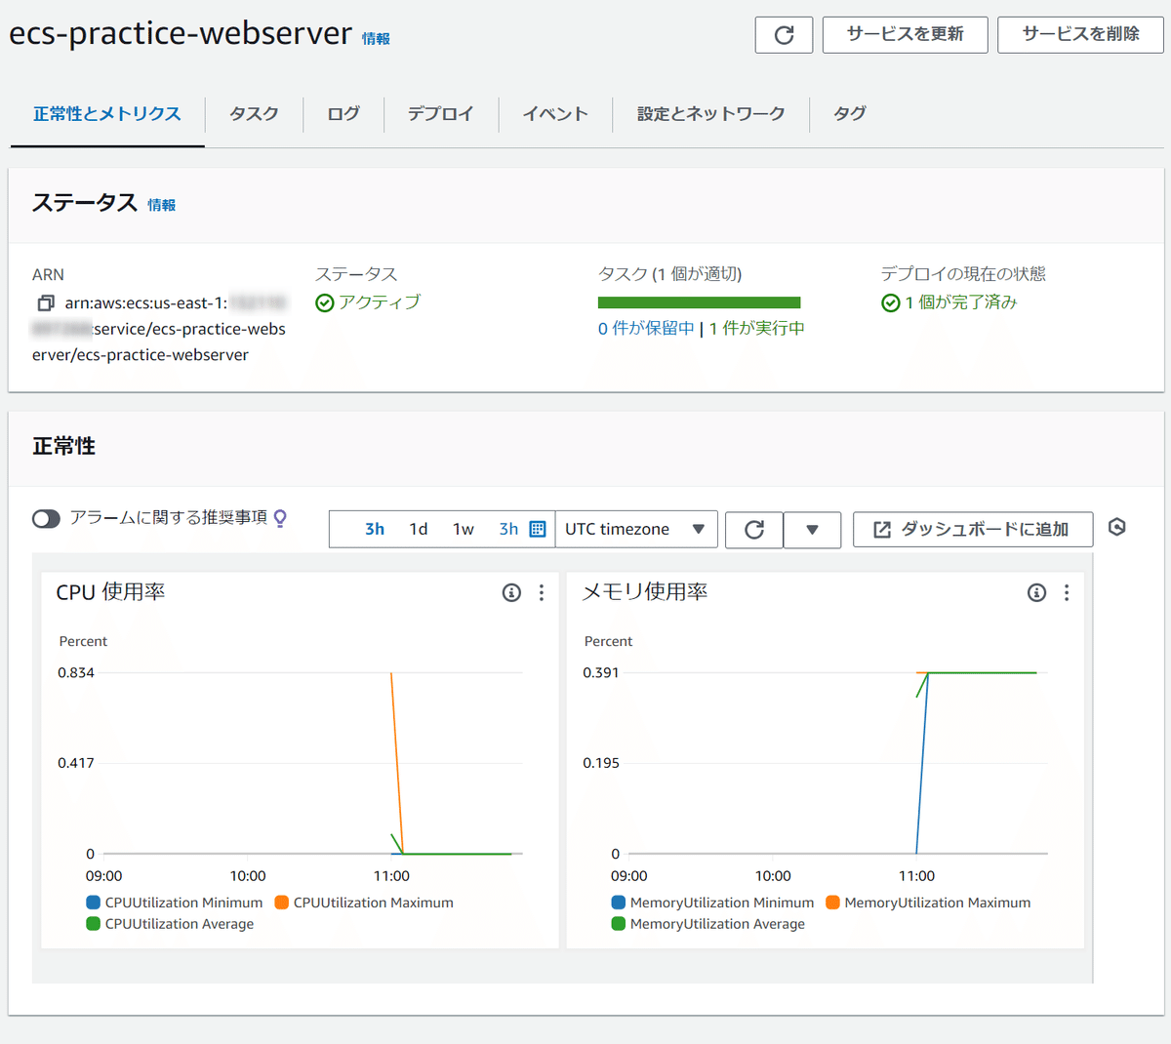Open the 設定とネットワーク tab
The image size is (1171, 1044).
tap(710, 114)
